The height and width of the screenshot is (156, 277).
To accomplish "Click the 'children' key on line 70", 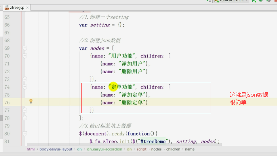I will pos(152,56).
